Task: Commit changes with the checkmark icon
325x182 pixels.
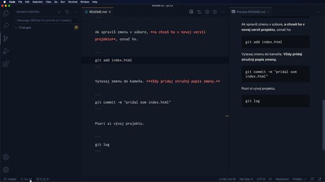Action: [59, 12]
